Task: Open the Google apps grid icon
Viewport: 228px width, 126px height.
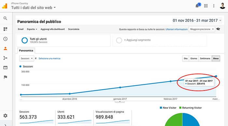Action: point(206,6)
